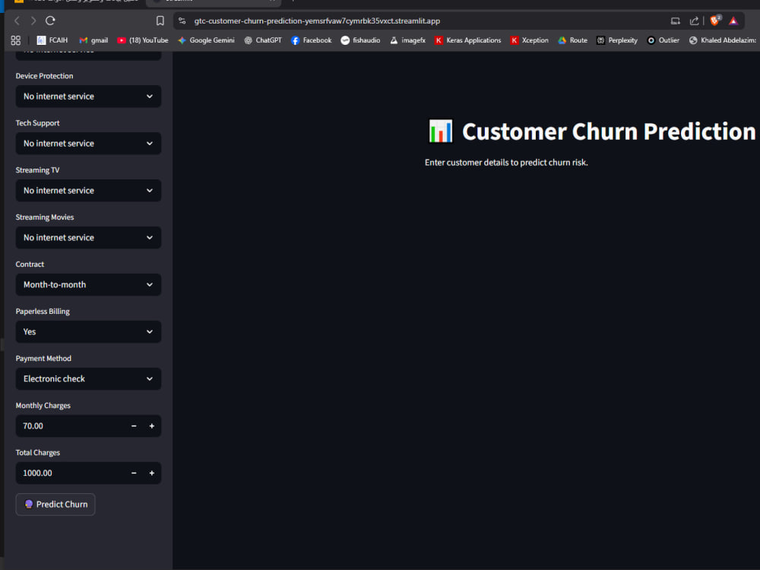Open the Google Gemini bookmark
Viewport: 760px width, 570px height.
[206, 40]
